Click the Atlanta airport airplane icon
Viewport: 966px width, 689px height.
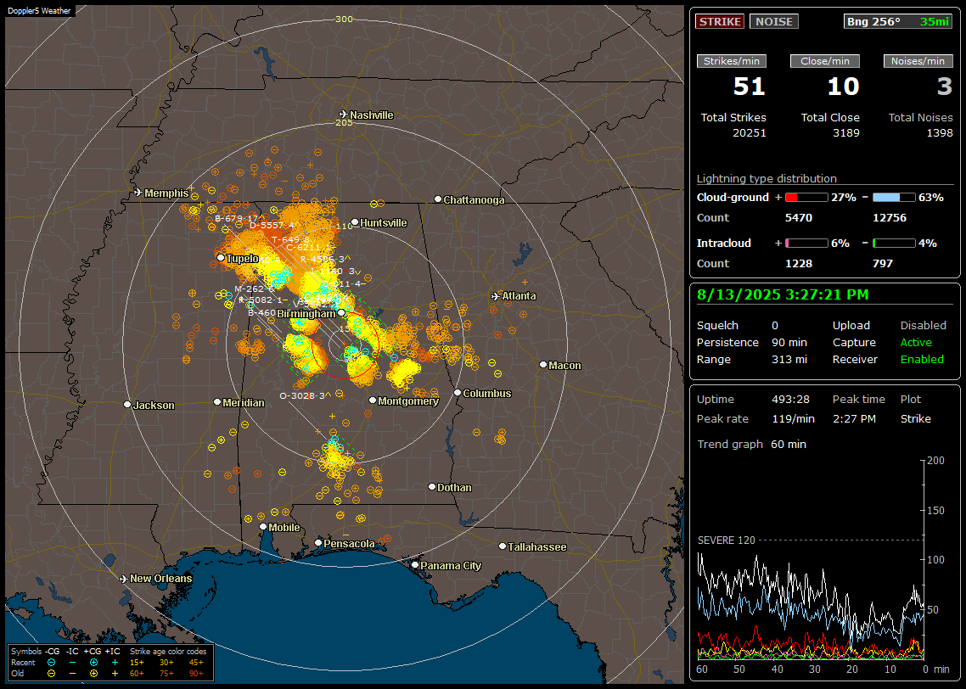(496, 296)
